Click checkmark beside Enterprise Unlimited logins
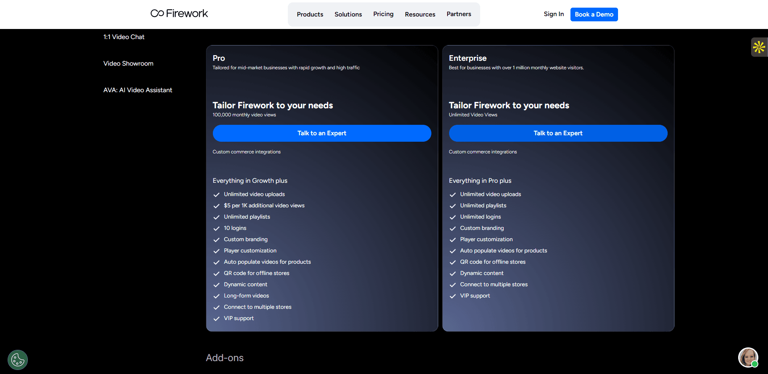Image resolution: width=768 pixels, height=374 pixels. (453, 217)
